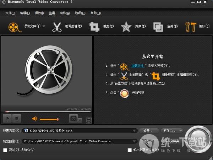Toggle full screen preview icon
This screenshot has width=213, height=160.
tap(88, 120)
